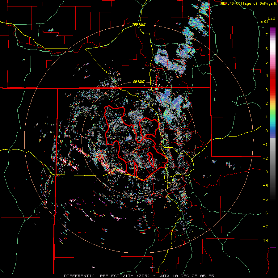Click the [dB] unit label

pos(264,21)
